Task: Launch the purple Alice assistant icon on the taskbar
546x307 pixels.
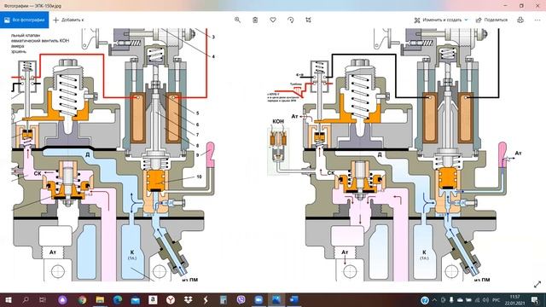Action: (62, 299)
